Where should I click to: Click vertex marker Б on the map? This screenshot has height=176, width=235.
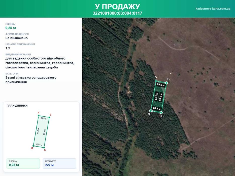click(166, 83)
